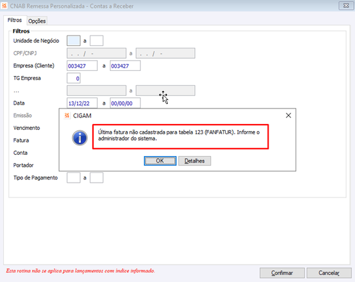Click the CIGAM logo in dialog title
Image resolution: width=355 pixels, height=282 pixels.
pyautogui.click(x=66, y=116)
